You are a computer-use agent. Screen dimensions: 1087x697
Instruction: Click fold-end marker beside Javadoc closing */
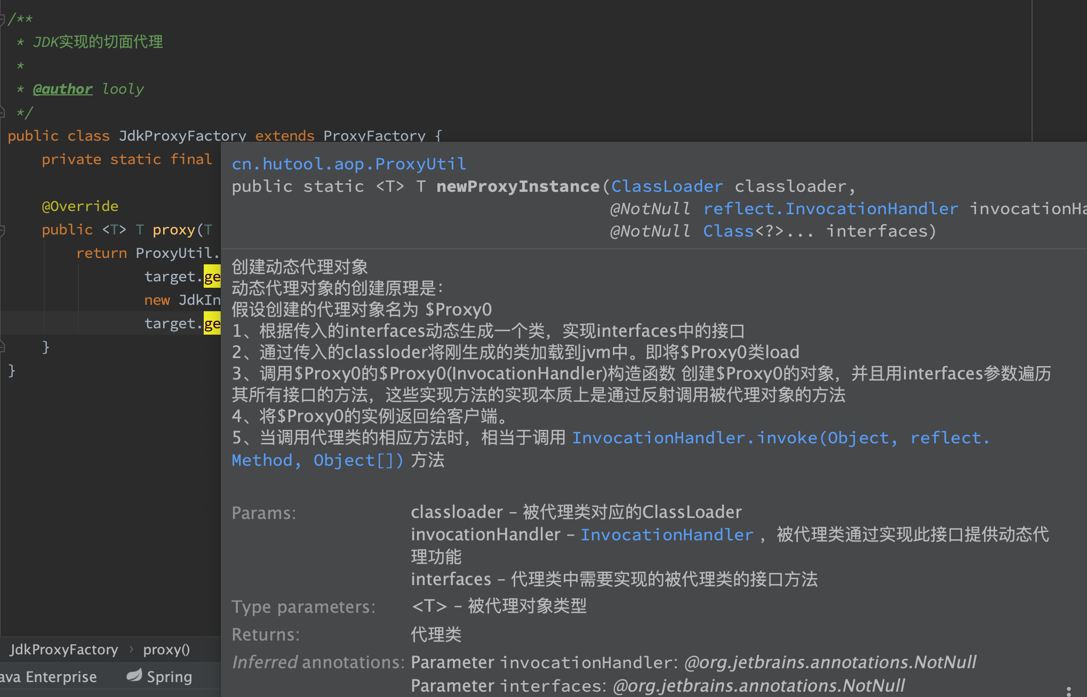click(x=3, y=112)
